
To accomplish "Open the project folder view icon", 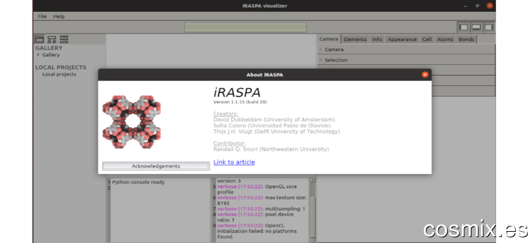I will [40, 39].
